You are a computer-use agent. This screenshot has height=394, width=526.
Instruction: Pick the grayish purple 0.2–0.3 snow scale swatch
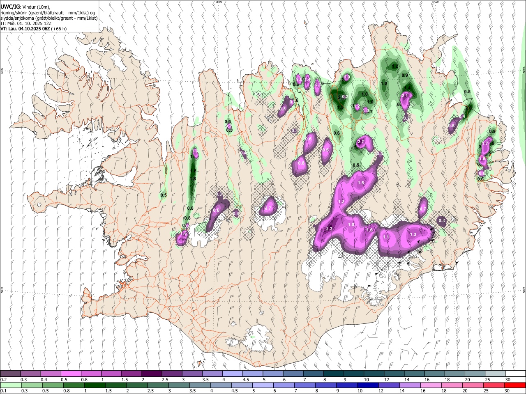(10, 373)
